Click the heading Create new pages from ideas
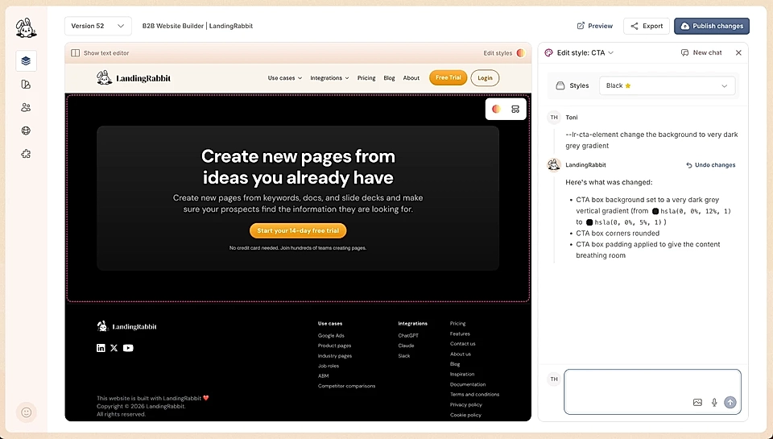773x439 pixels. click(x=298, y=167)
